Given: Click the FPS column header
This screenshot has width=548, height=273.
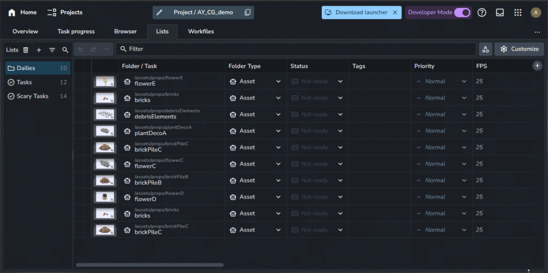Looking at the screenshot, I should (482, 66).
